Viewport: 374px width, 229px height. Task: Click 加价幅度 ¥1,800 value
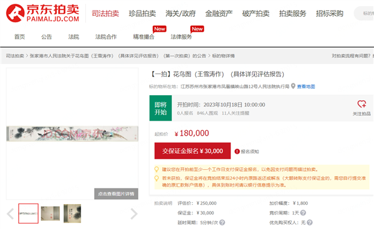[x=300, y=203]
